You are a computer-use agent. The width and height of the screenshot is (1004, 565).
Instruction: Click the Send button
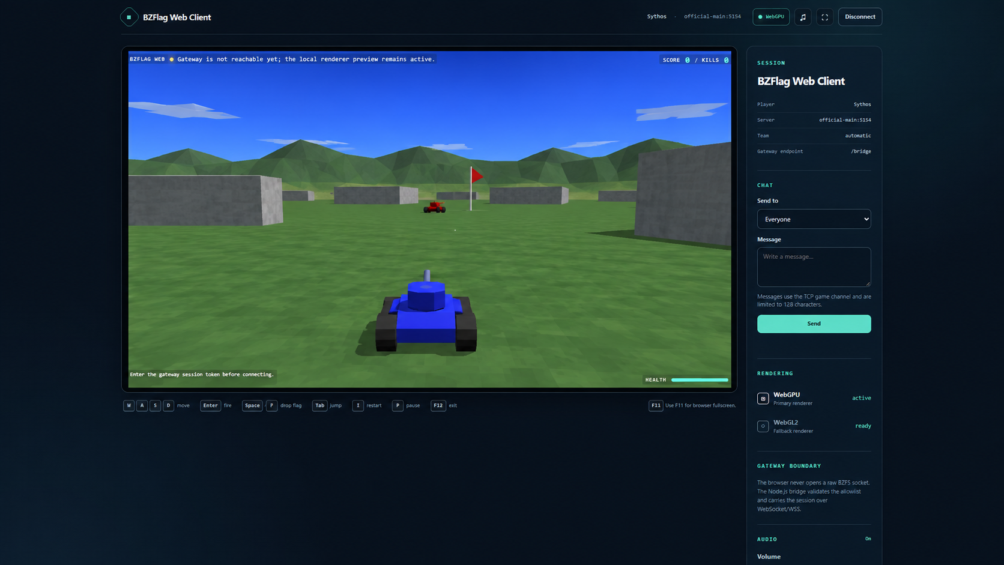coord(814,324)
